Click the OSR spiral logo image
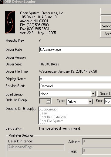This screenshot has height=157, width=111. [10, 22]
